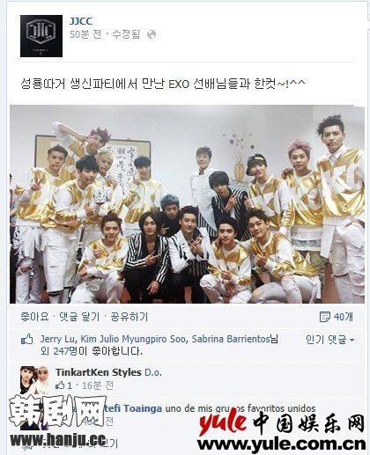Open the 16분 전 comment timestamp
This screenshot has height=455, width=370.
(x=98, y=385)
